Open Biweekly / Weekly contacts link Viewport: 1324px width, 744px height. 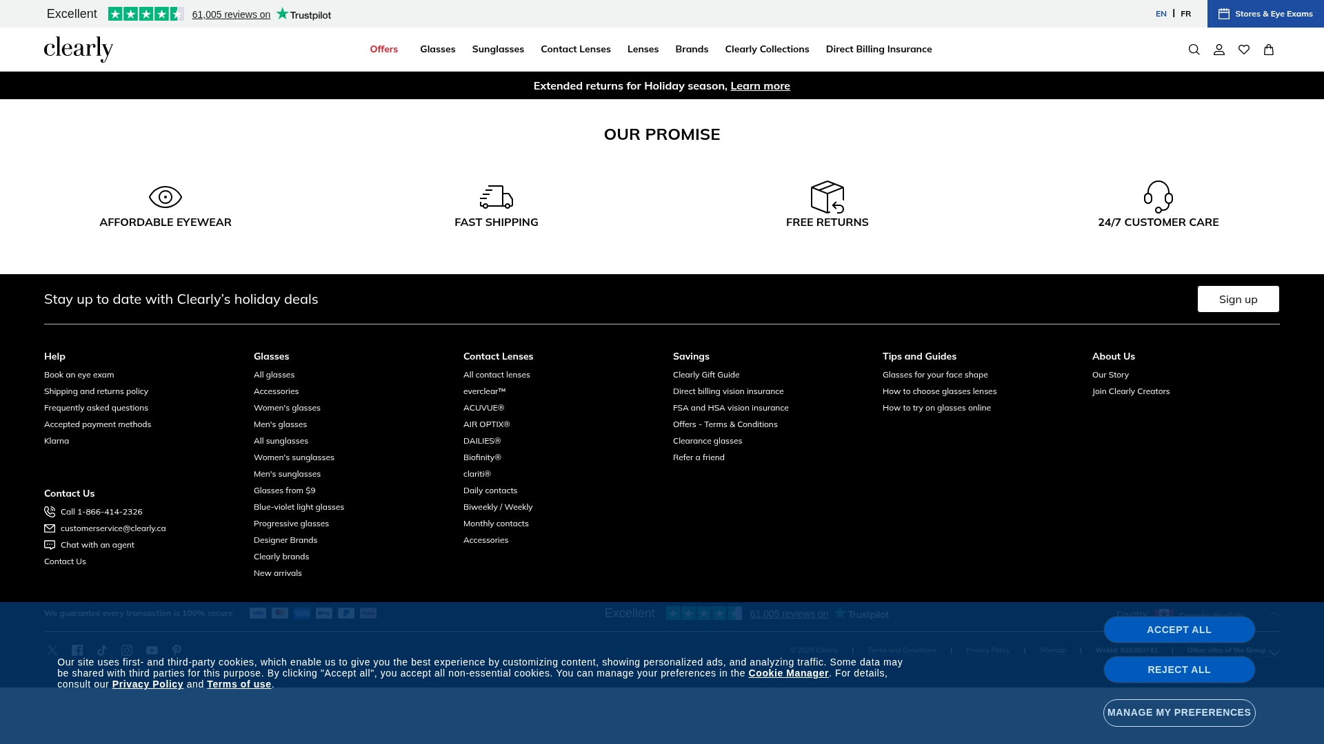(499, 507)
